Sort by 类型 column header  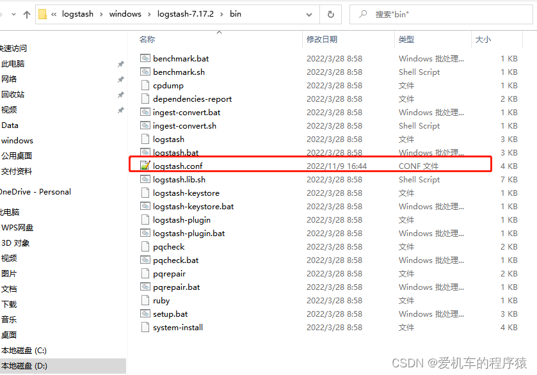(406, 40)
